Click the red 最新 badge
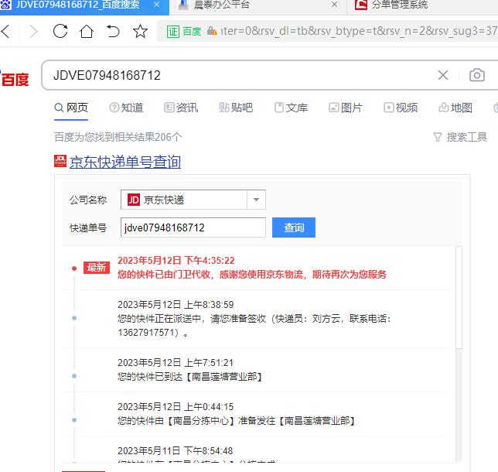Screen dimensions: 498x472 [97, 268]
